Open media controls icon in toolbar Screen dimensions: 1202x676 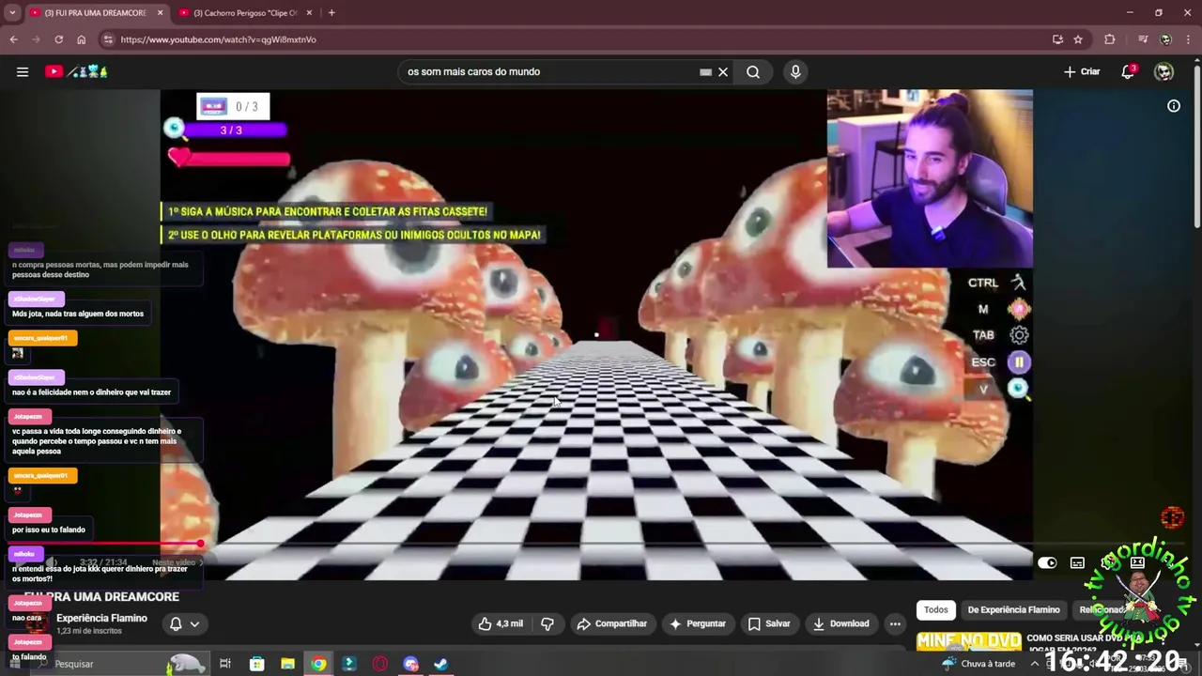[1143, 39]
